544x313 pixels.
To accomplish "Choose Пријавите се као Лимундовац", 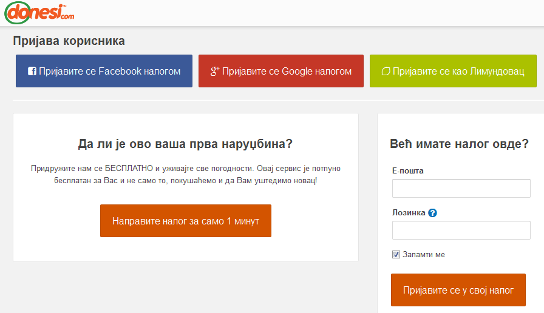I will [x=453, y=71].
